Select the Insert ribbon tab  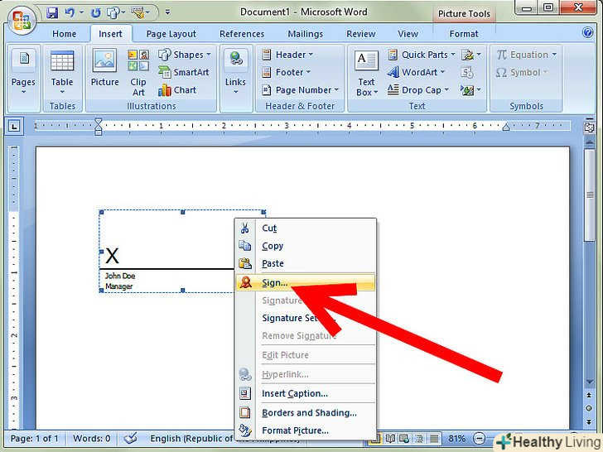tap(110, 34)
